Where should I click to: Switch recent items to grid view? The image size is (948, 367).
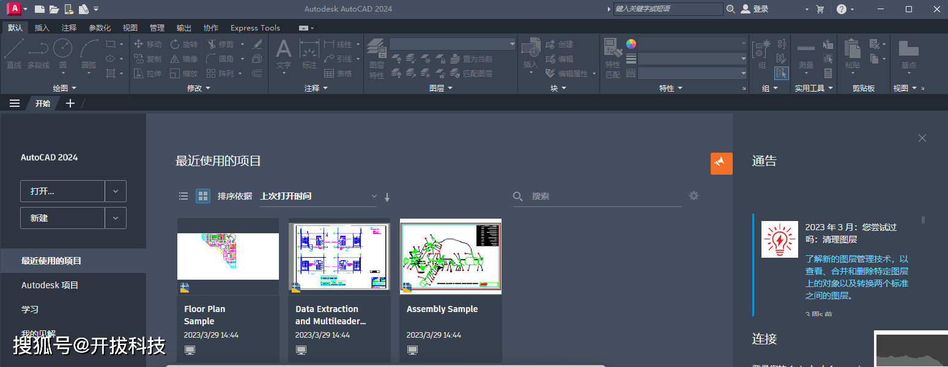pos(202,196)
